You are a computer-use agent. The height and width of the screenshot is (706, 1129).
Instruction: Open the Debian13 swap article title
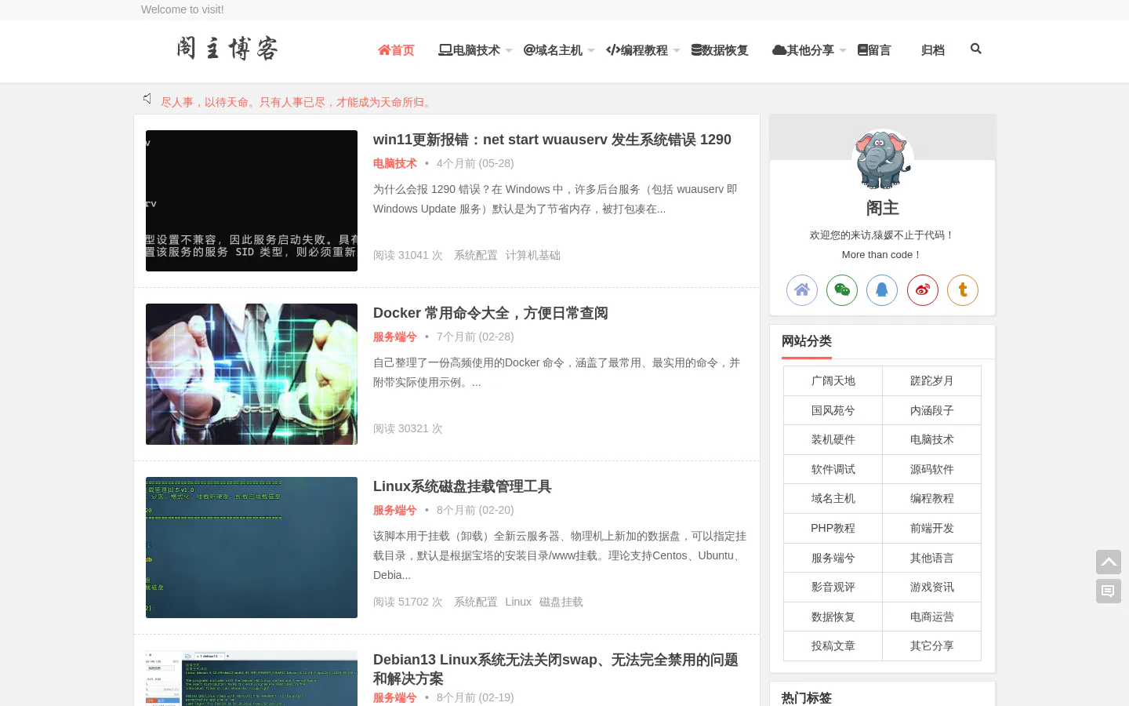[x=556, y=669]
